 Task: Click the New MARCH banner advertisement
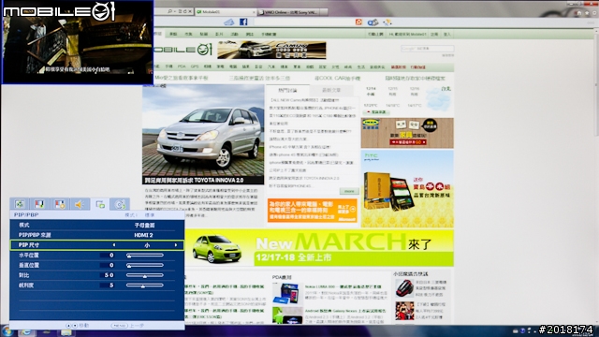(319, 248)
